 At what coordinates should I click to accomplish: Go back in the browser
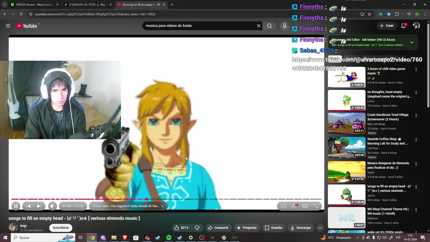coord(5,14)
